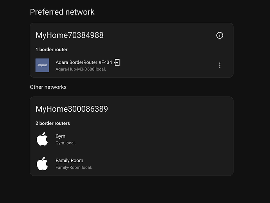Click the "2 border routers" label

[x=53, y=123]
